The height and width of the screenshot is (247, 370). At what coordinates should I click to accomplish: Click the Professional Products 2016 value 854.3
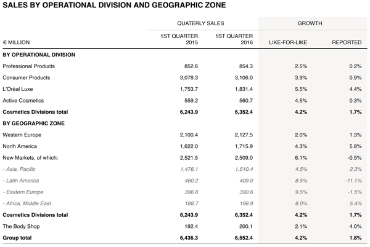[246, 66]
